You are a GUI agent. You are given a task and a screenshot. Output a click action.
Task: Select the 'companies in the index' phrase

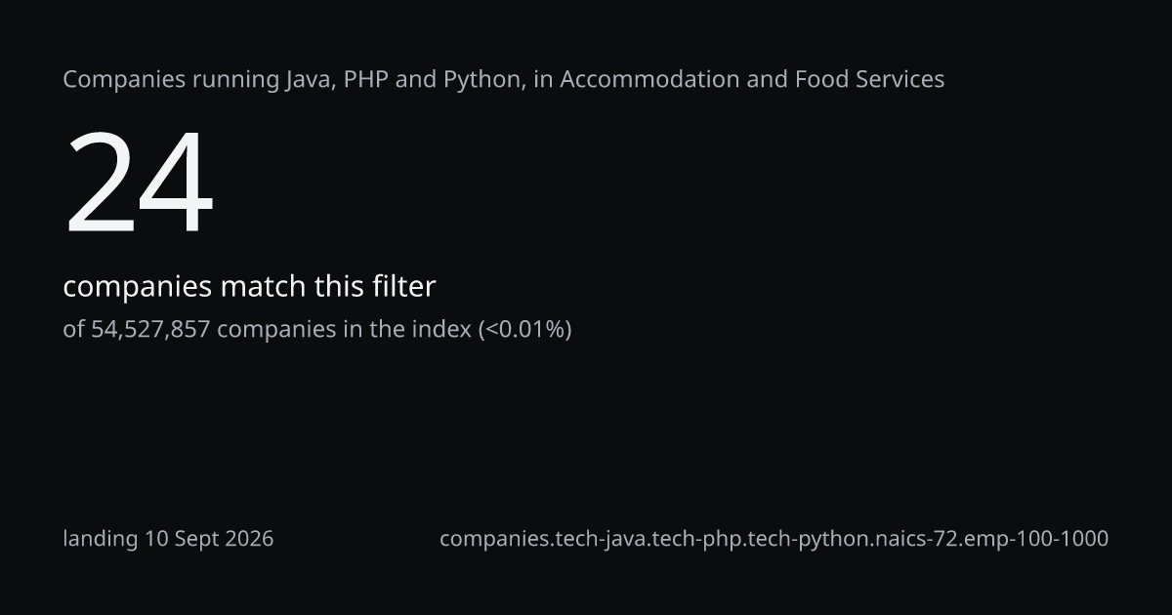(x=344, y=330)
